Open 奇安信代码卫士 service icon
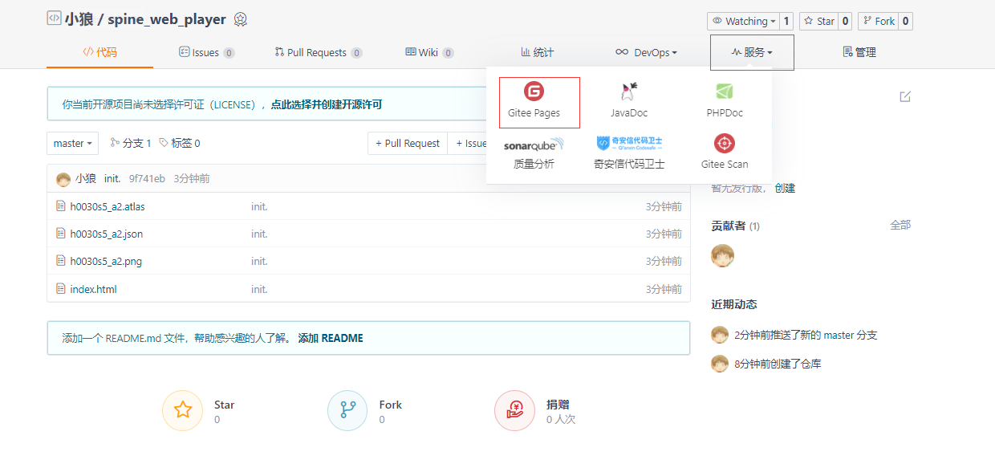The width and height of the screenshot is (995, 464). (629, 144)
